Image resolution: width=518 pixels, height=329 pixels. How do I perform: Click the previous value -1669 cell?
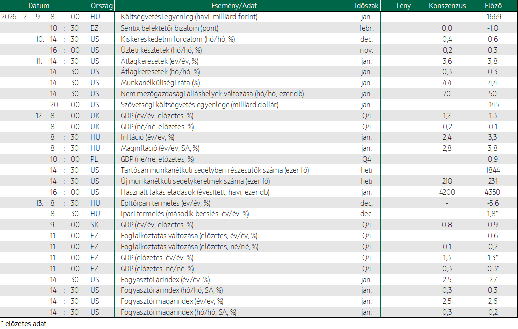pyautogui.click(x=492, y=17)
